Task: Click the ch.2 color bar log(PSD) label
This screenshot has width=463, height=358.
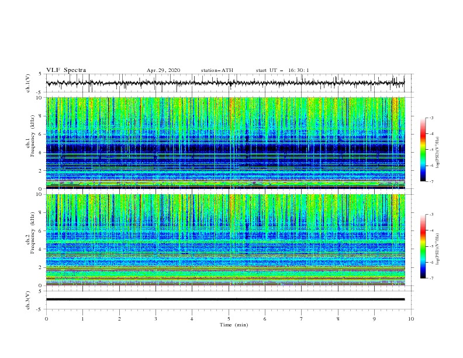Action: point(437,249)
